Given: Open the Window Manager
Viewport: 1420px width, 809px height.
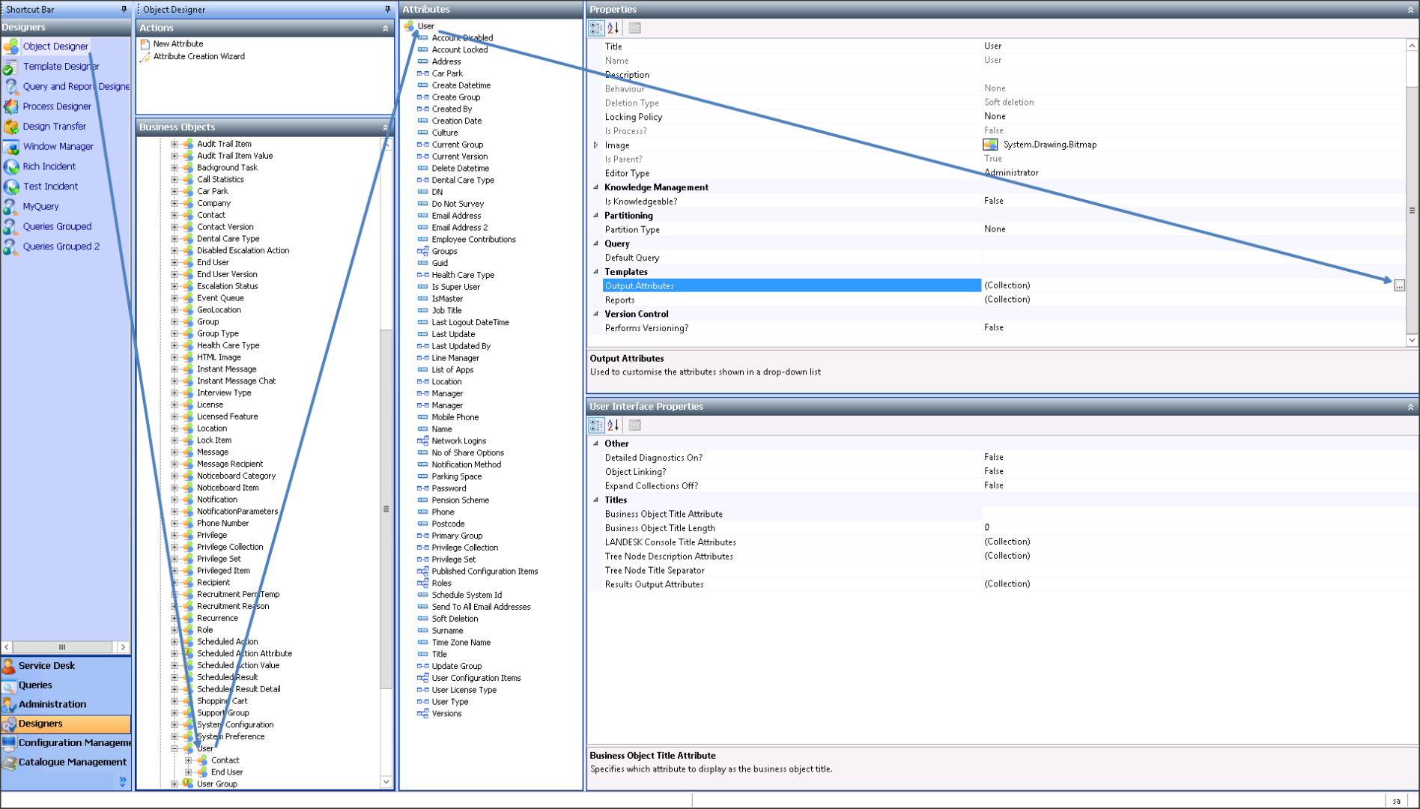Looking at the screenshot, I should [58, 146].
